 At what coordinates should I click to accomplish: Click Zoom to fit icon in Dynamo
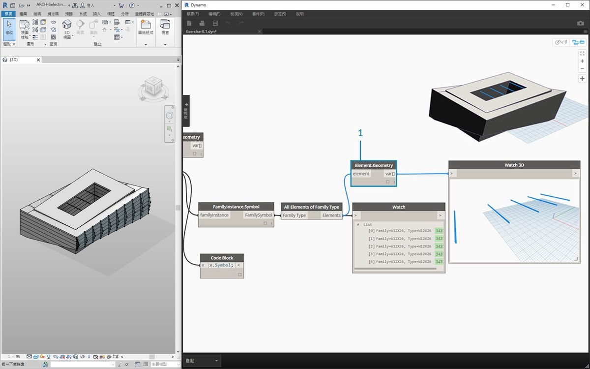pyautogui.click(x=582, y=53)
